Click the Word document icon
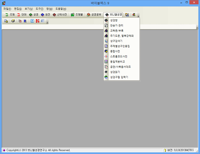 tap(43, 21)
